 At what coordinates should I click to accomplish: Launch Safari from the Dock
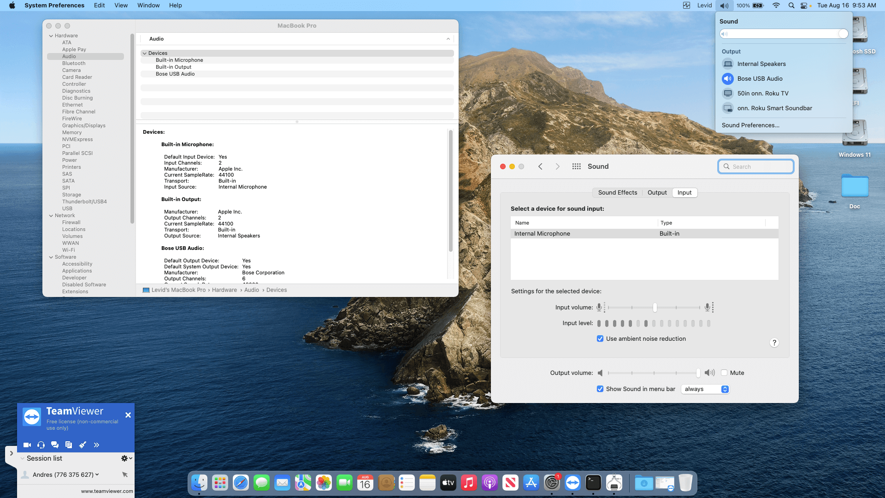click(x=241, y=483)
